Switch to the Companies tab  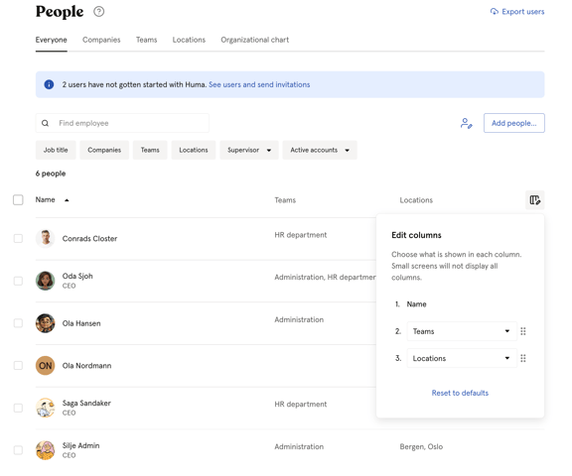tap(101, 40)
